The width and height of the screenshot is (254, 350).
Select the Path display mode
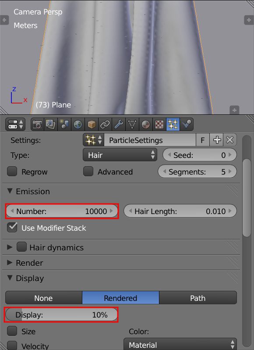198,298
